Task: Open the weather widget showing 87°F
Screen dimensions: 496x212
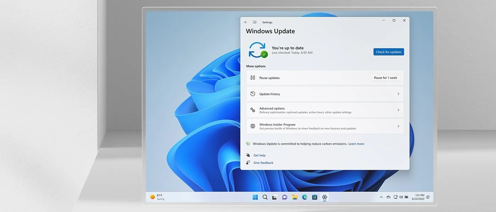Action: [x=157, y=197]
